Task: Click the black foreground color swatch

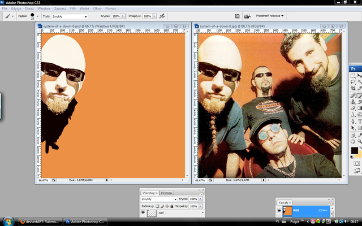Action: (x=354, y=150)
